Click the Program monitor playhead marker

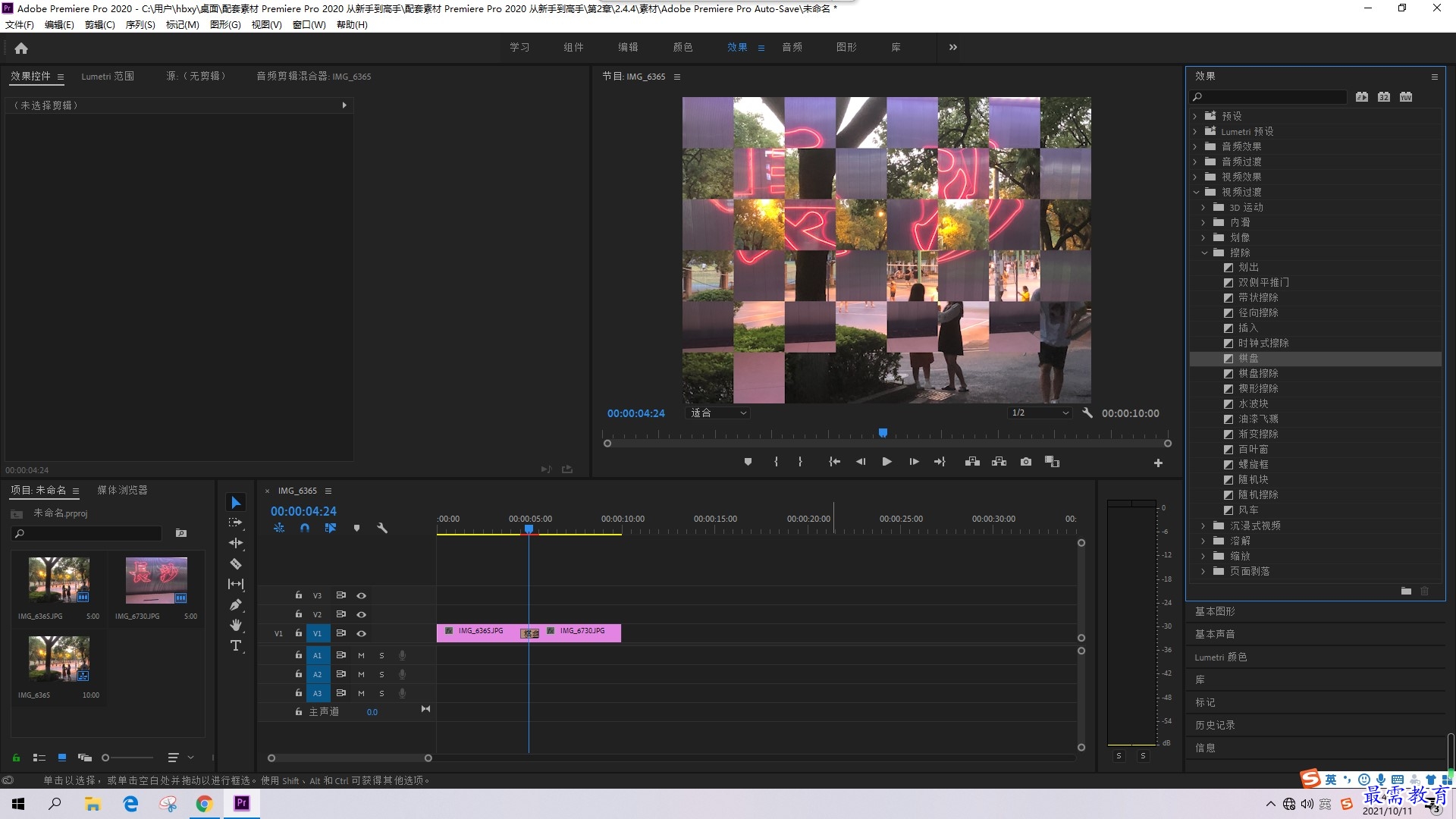click(883, 433)
